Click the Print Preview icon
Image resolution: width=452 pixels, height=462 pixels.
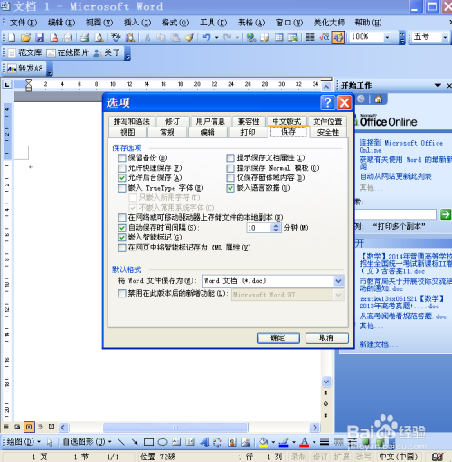99,37
